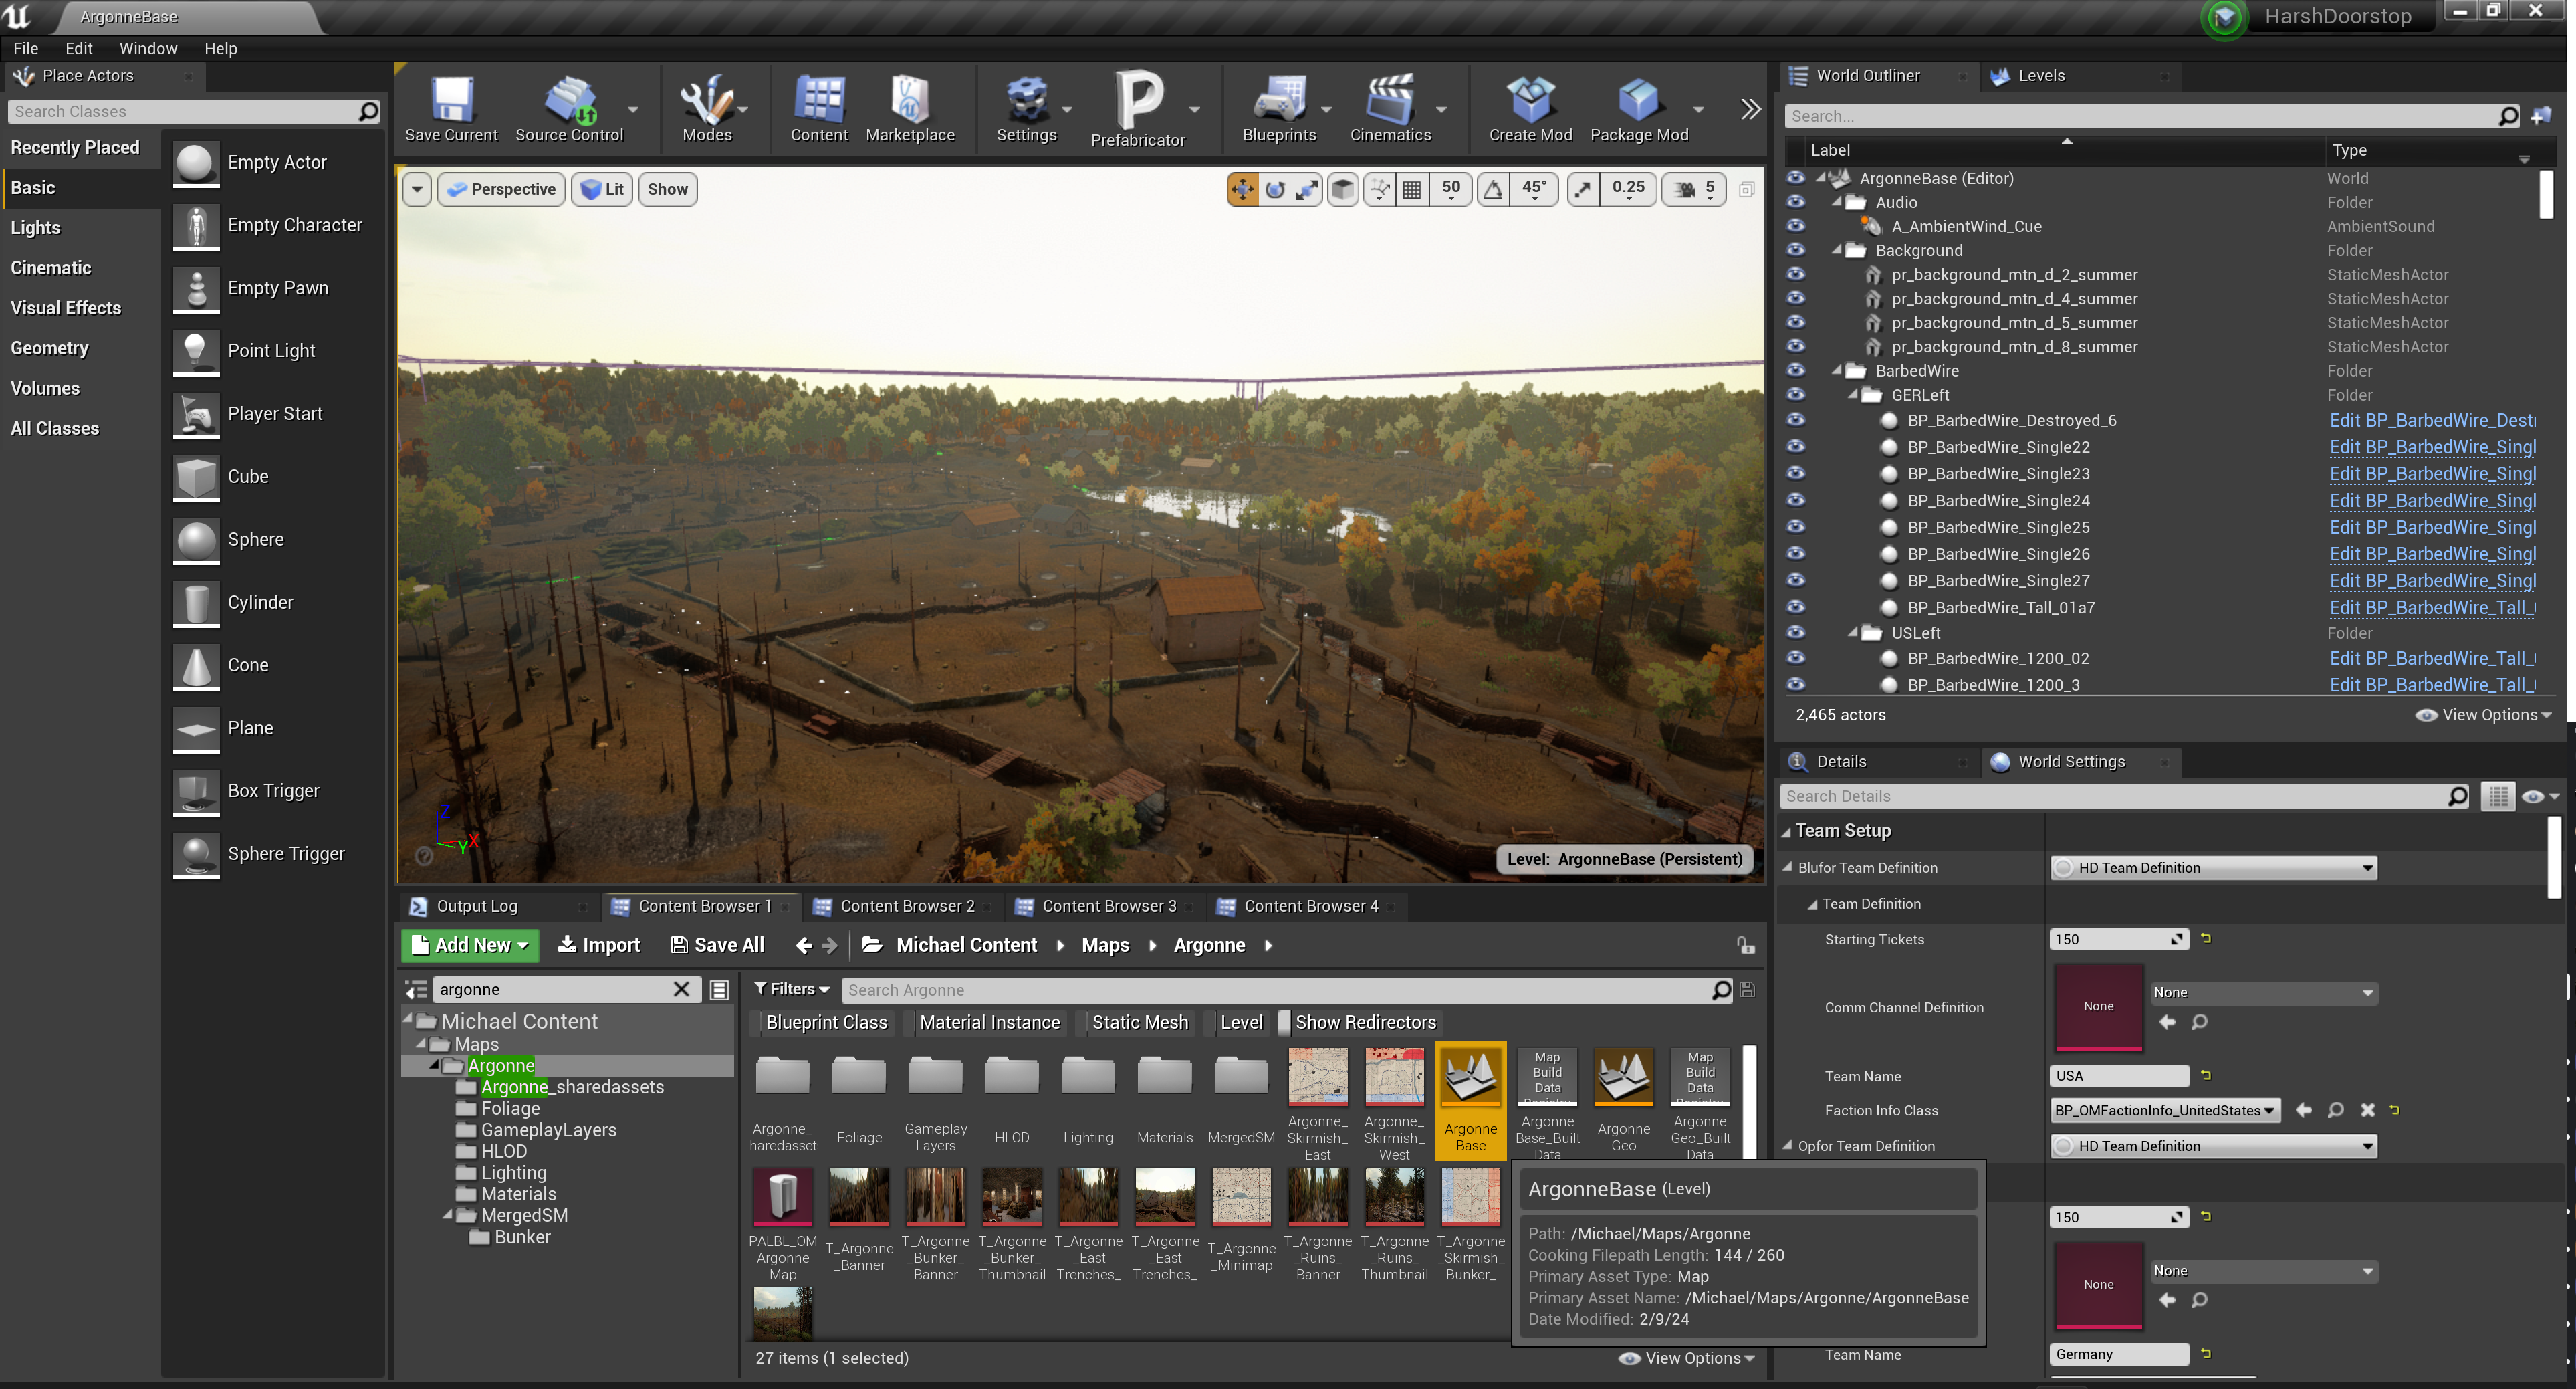
Task: Select the translate gizmo mode in viewport
Action: (1242, 189)
